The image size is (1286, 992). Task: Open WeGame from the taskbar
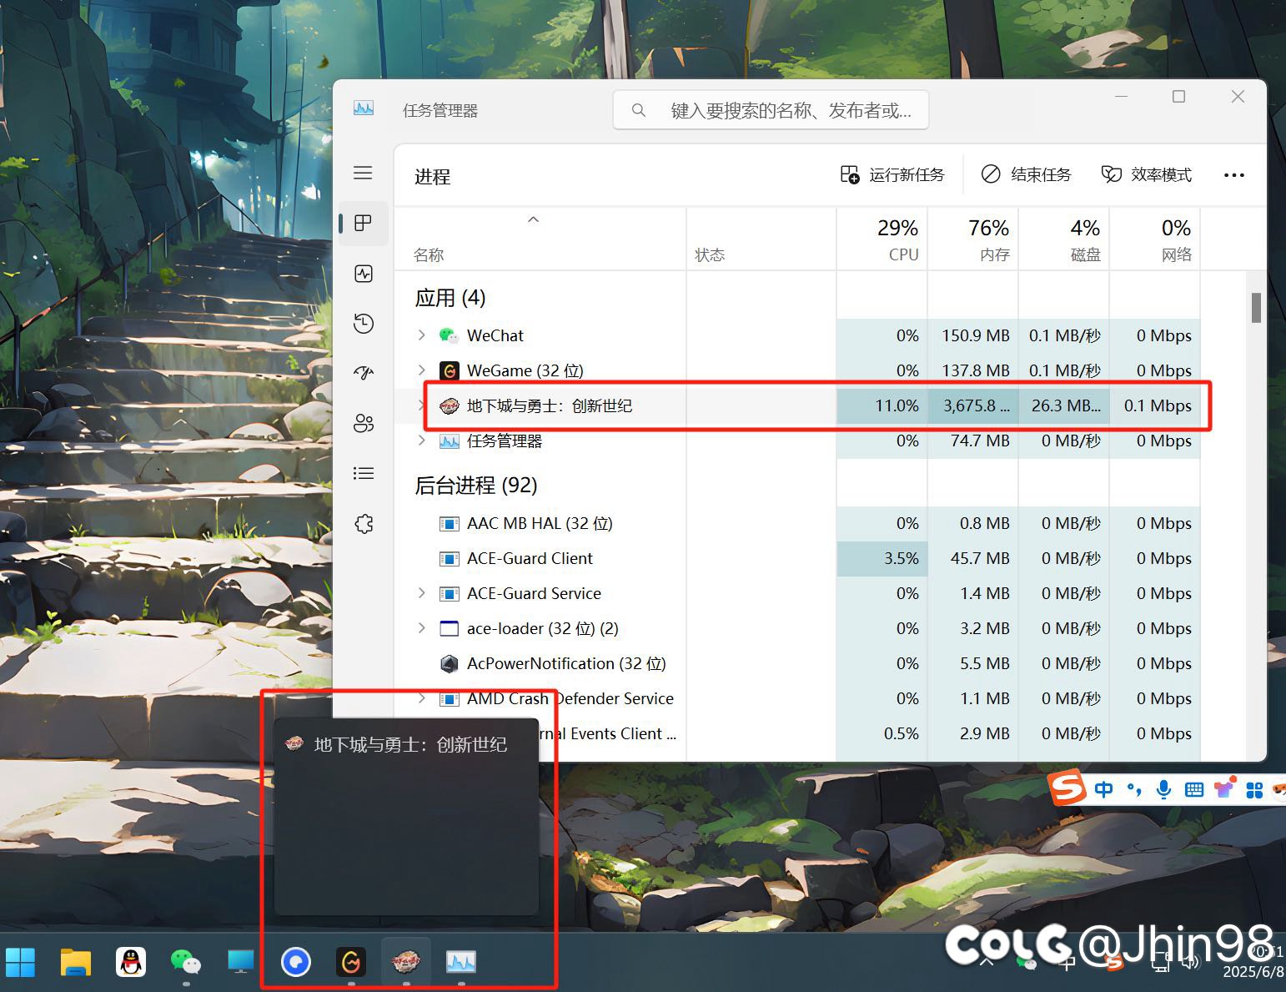[x=351, y=962]
